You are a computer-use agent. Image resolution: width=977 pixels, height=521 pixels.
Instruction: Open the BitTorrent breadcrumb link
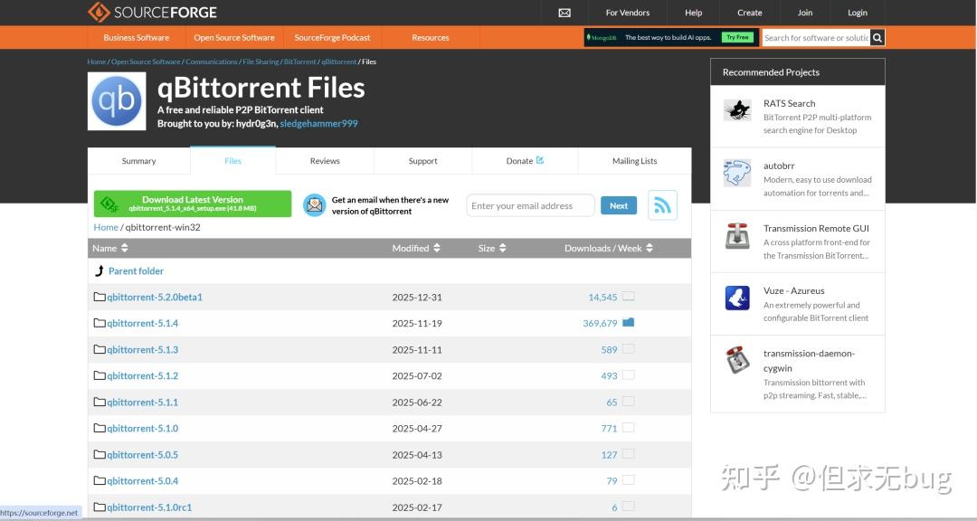pos(300,62)
